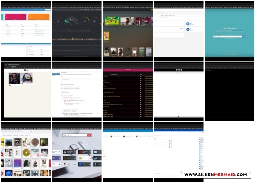Select the blue highlighted sidebar item on the code page
Viewport: 256px width, 183px height.
56,74
